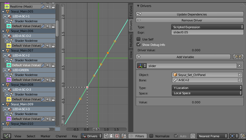Click the magnifier icon in the bottom header
The width and height of the screenshot is (246, 140).
124,136
